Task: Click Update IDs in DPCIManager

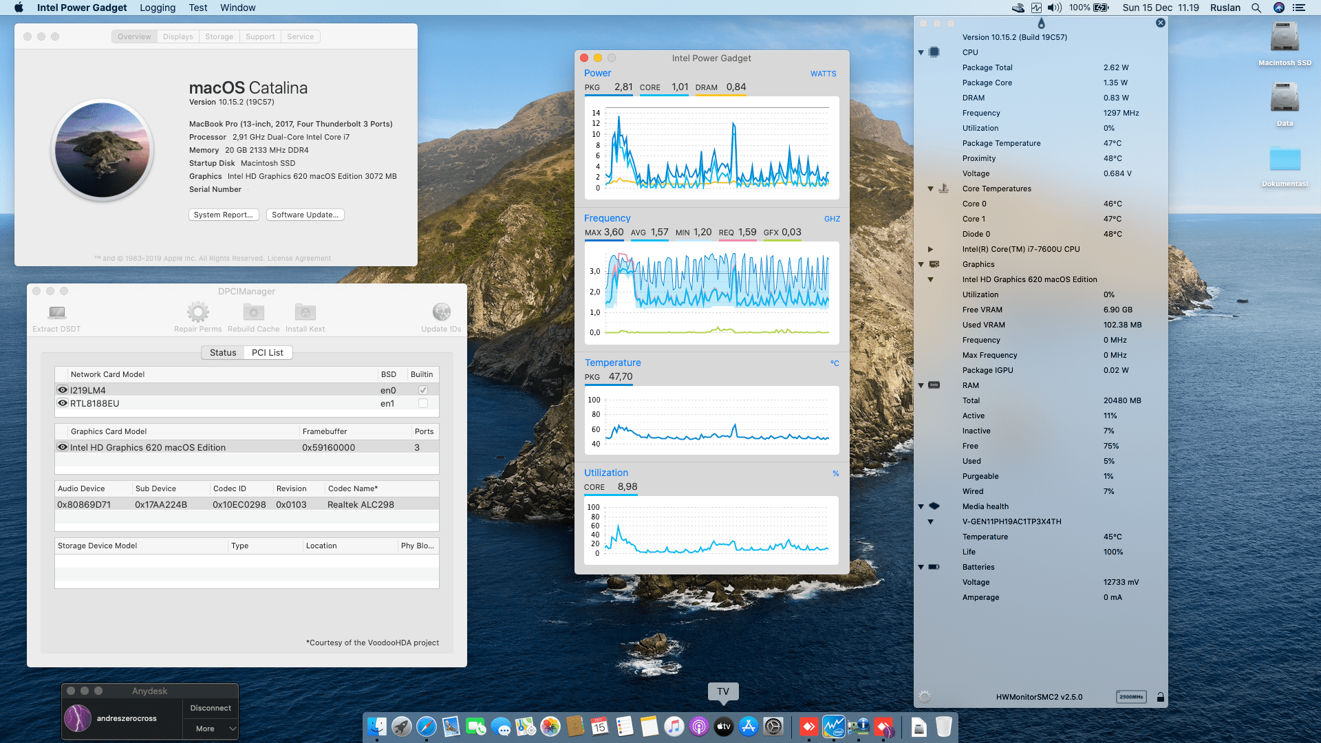Action: click(x=441, y=315)
